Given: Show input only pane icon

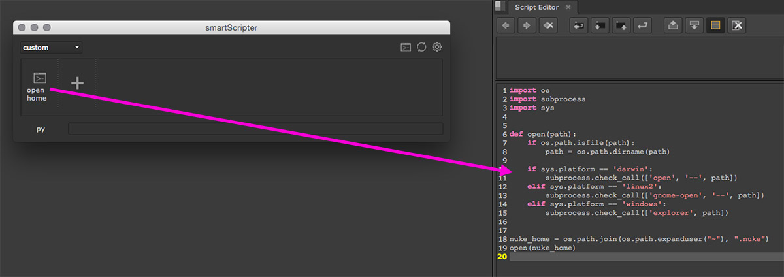Looking at the screenshot, I should [673, 25].
